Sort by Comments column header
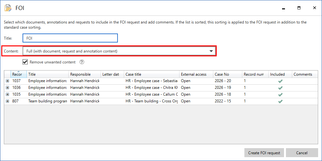Image resolution: width=322 pixels, height=161 pixels. (305, 74)
